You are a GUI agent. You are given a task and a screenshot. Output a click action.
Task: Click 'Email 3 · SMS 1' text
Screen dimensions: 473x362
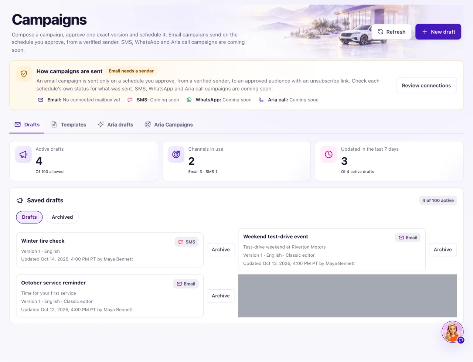click(203, 172)
